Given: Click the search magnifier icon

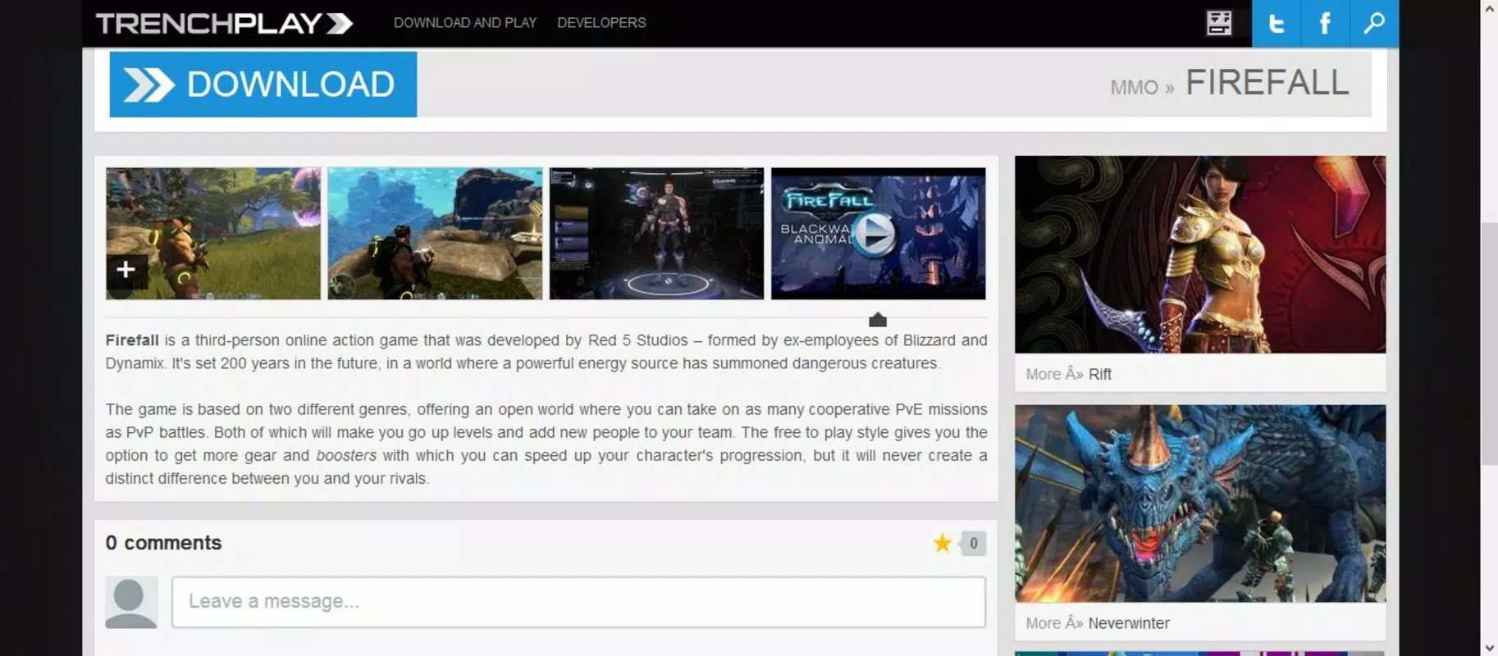Looking at the screenshot, I should point(1374,23).
